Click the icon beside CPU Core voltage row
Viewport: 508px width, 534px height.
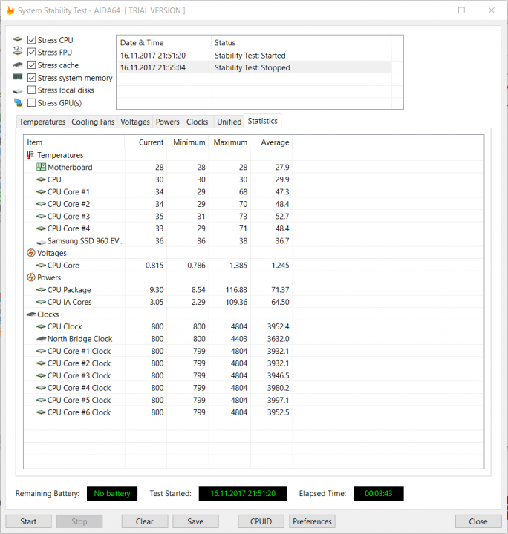(x=41, y=265)
